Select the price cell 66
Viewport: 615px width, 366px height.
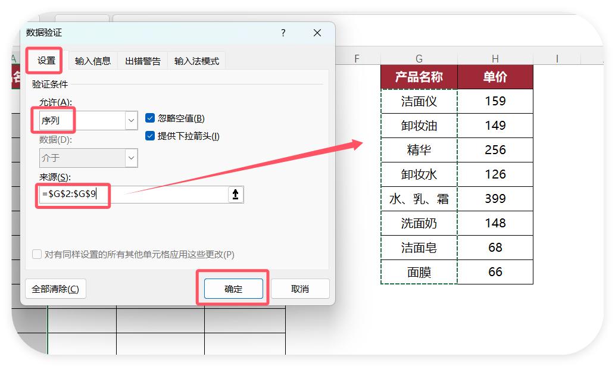(x=495, y=272)
